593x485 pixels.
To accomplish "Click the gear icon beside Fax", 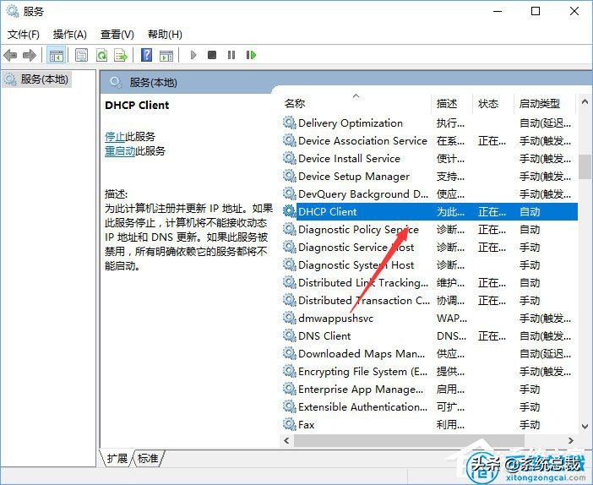I will 289,425.
